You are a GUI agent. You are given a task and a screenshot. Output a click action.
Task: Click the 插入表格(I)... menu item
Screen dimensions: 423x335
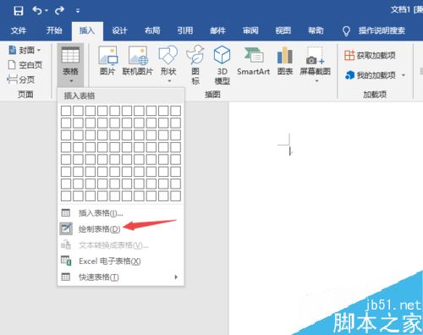tap(121, 213)
